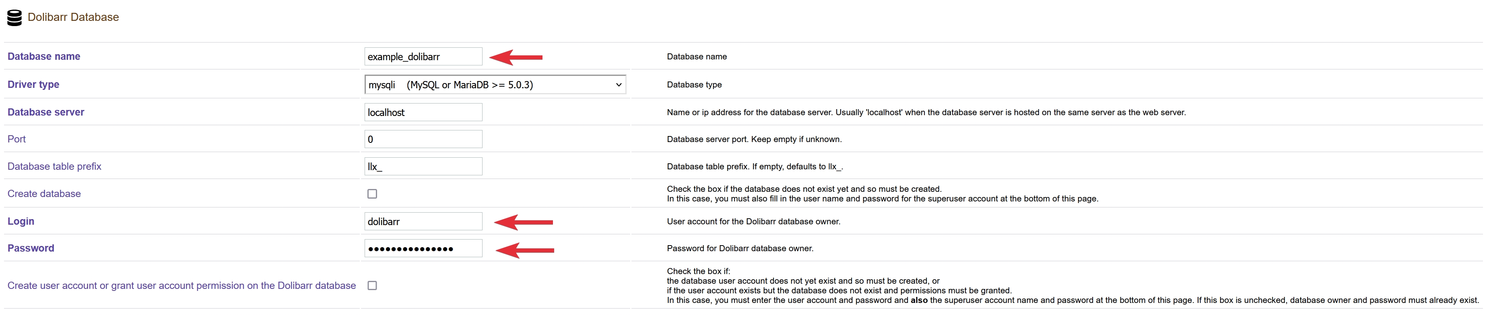The image size is (1489, 321).
Task: Click the Driver type label
Action: [x=33, y=85]
